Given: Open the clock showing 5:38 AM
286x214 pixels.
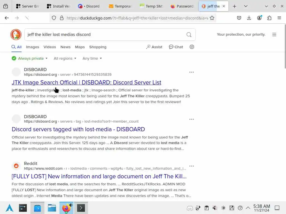Looking at the screenshot, I should [261, 208].
